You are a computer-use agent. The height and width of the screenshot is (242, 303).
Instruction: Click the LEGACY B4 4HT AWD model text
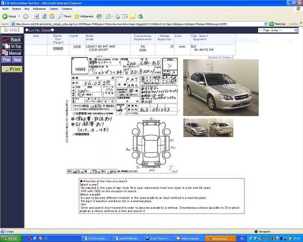100,46
